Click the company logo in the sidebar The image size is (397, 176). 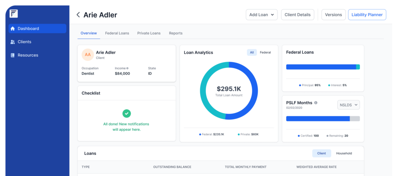[x=14, y=14]
